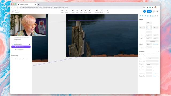
Task: Edit the Height value field
Action: coord(149,38)
